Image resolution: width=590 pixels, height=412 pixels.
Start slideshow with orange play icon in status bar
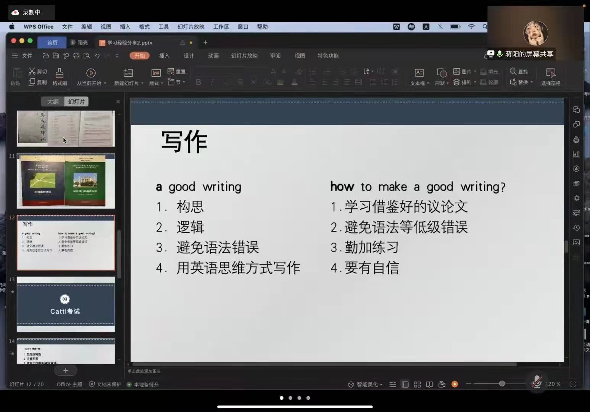455,384
